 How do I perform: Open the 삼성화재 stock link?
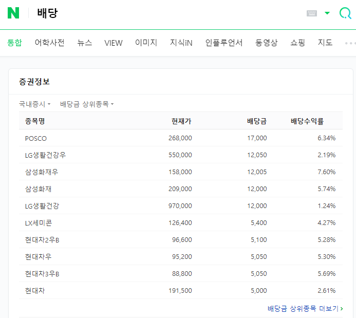[x=38, y=189]
